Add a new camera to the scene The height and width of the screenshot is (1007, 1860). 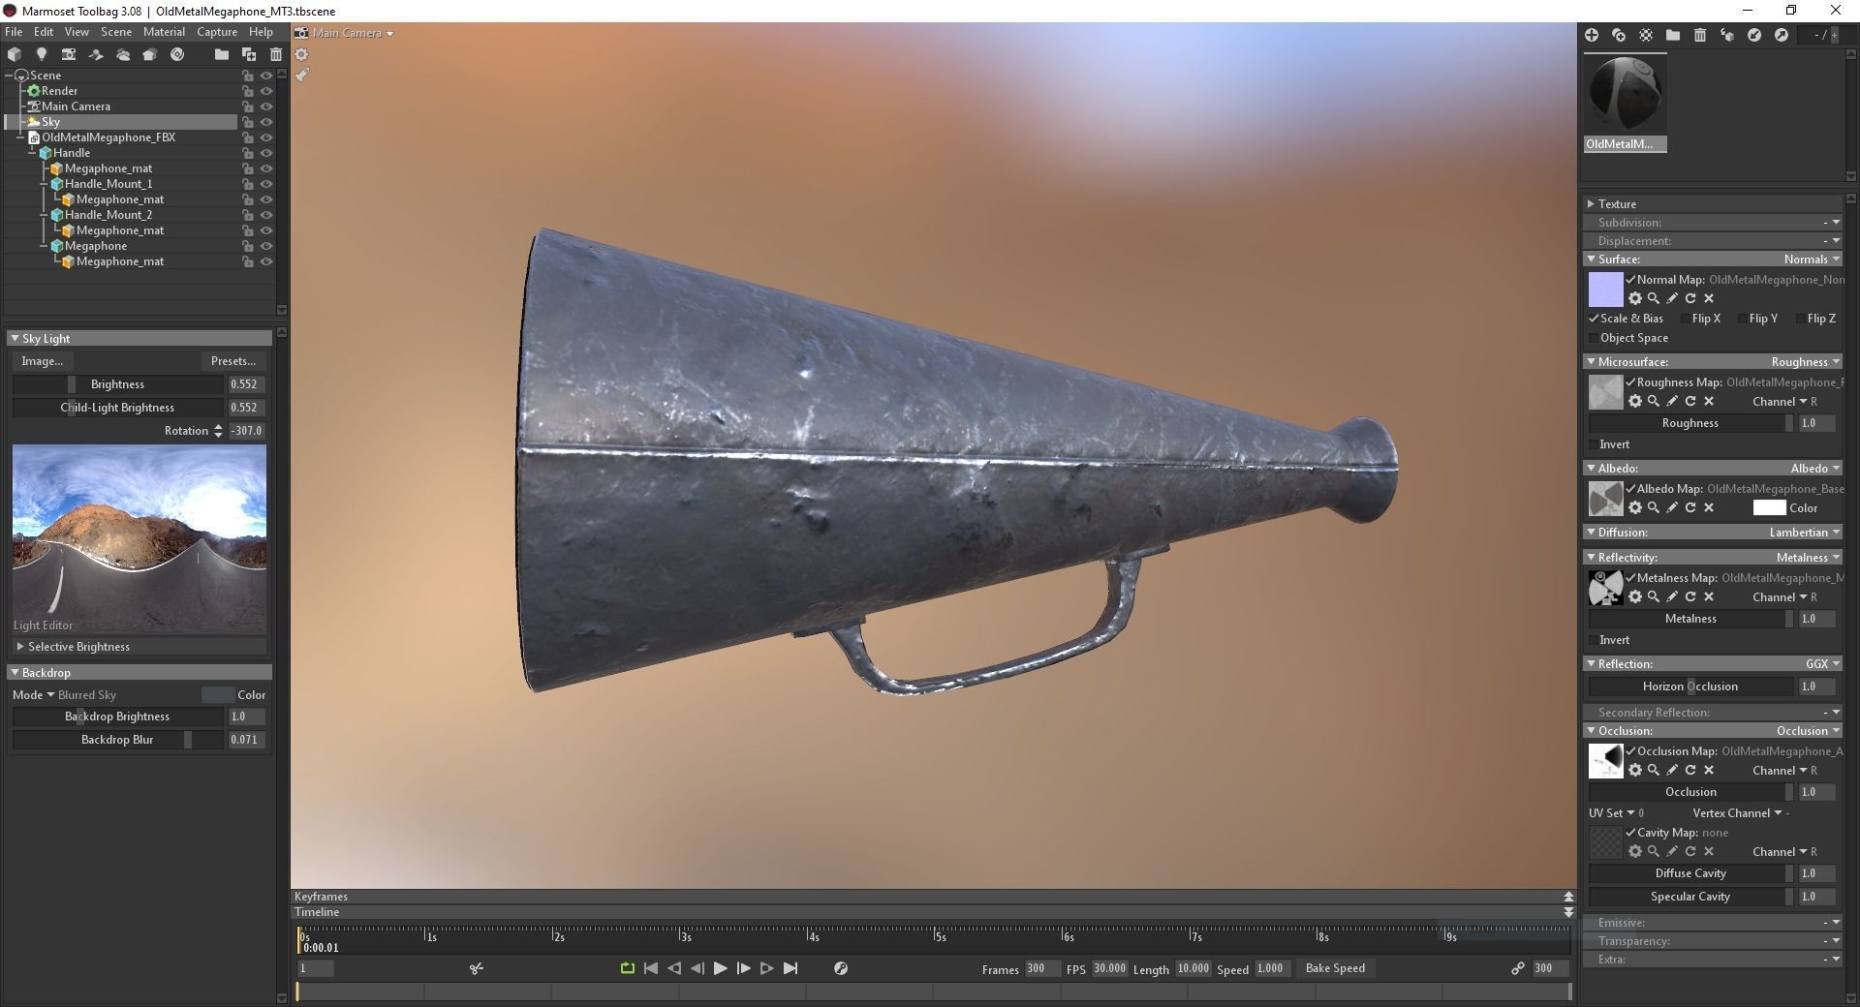pos(69,55)
